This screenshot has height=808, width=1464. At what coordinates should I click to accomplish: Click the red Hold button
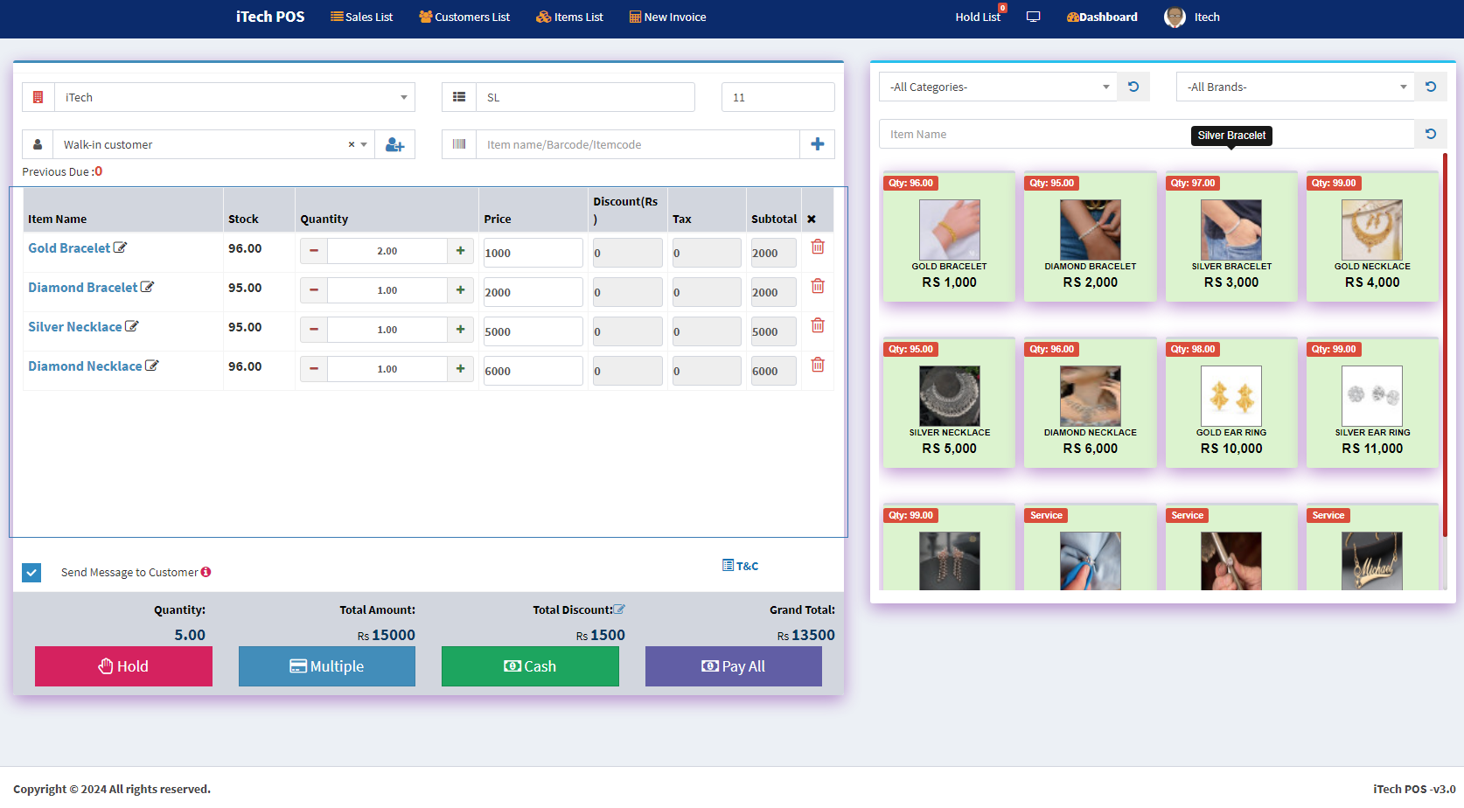[x=123, y=666]
